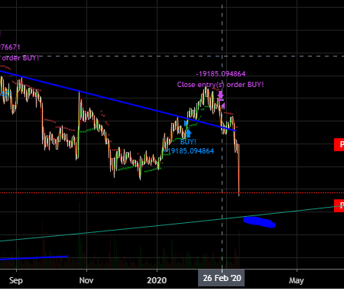
Task: Click the purple -19185.094864 trade value
Action: [221, 74]
